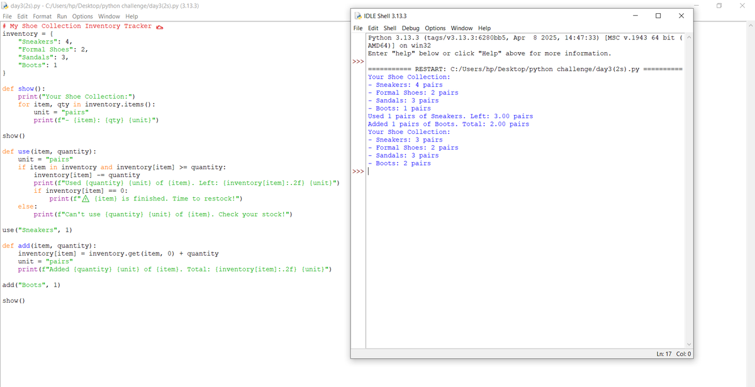Viewport: 755px width, 387px height.
Task: Click output line '- Boots: 2 pairs'
Action: click(400, 163)
